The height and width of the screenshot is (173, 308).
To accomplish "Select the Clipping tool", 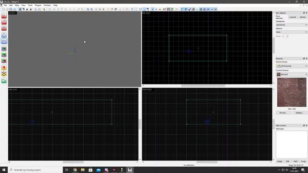I will [x=4, y=68].
